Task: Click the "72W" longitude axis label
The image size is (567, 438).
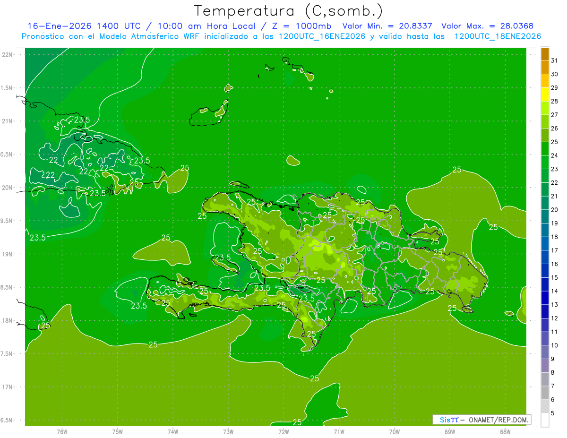Action: click(283, 431)
